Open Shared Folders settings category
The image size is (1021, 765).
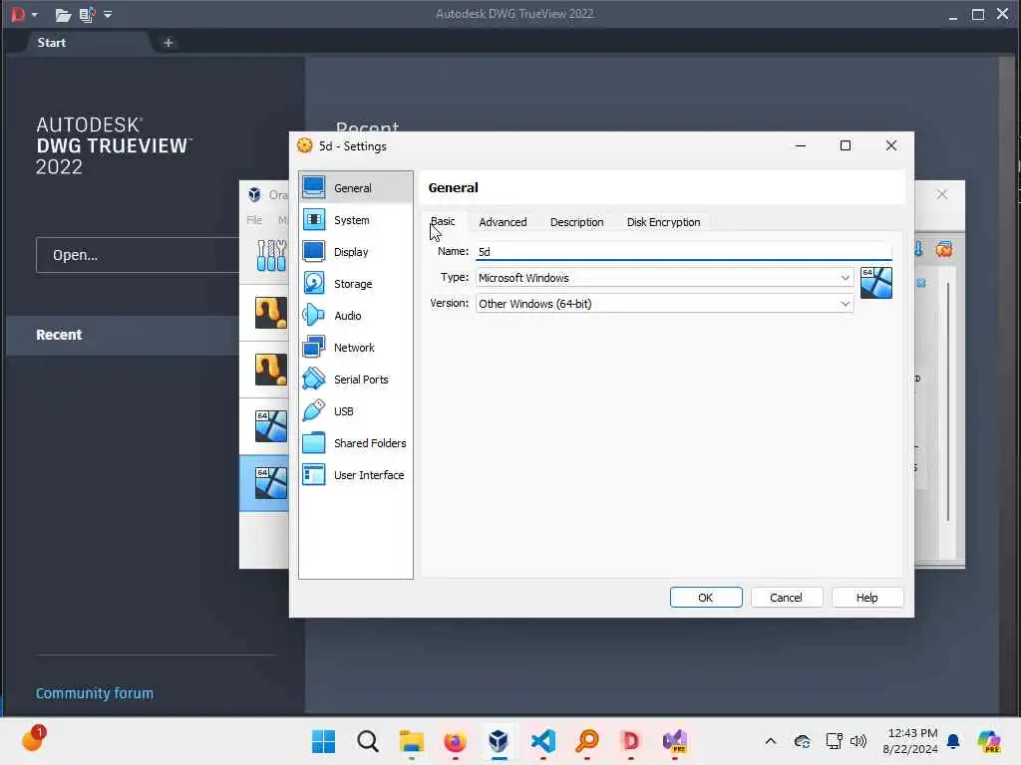tap(356, 443)
